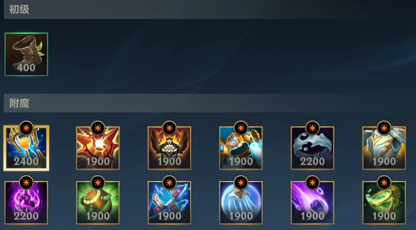Select the purple glowing figure enchant
This screenshot has height=230, width=416.
26,202
